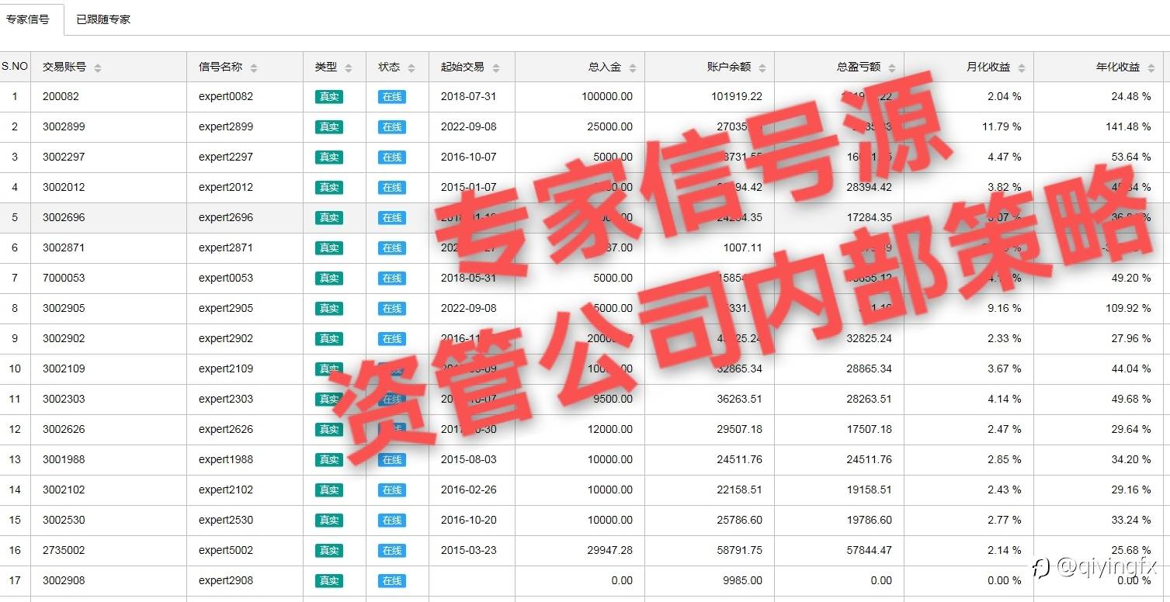Screen dimensions: 1170x602
Task: Select account number 3002696
Action: [64, 218]
